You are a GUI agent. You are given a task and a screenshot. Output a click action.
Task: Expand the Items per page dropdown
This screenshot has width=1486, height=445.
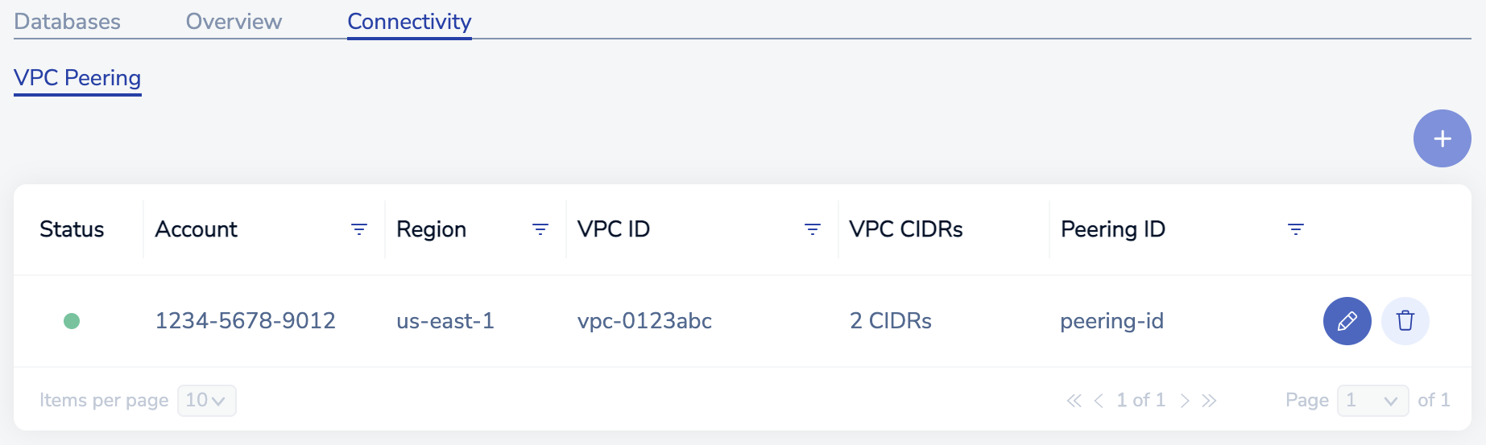click(x=206, y=401)
